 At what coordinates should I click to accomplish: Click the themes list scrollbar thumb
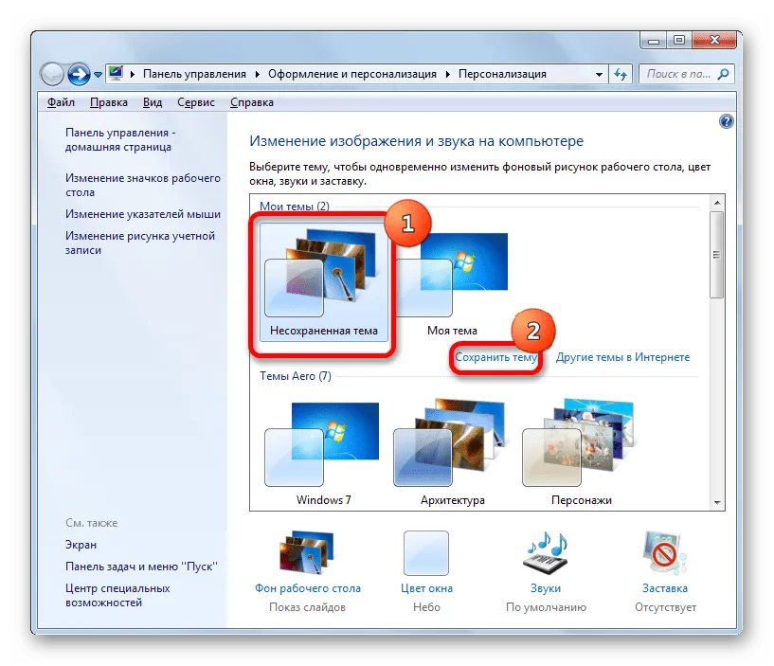[x=717, y=255]
